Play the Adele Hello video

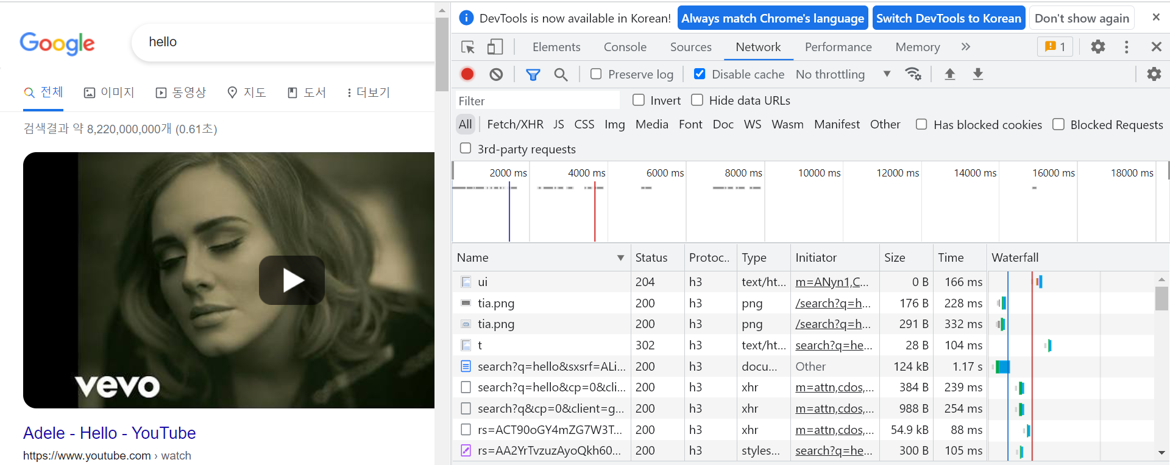click(x=292, y=280)
